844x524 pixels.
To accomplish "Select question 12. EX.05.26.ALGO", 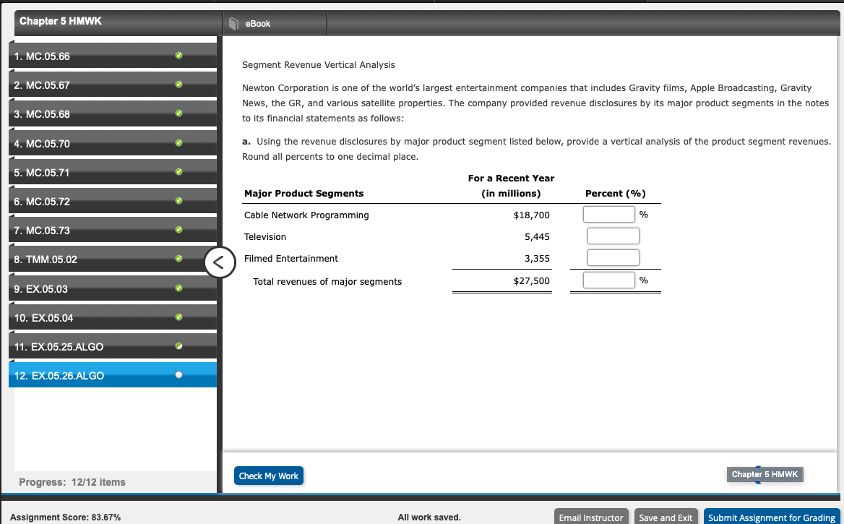I will pyautogui.click(x=113, y=375).
